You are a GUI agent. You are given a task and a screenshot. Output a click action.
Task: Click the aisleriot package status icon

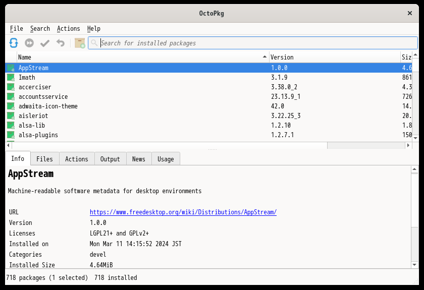pos(11,116)
